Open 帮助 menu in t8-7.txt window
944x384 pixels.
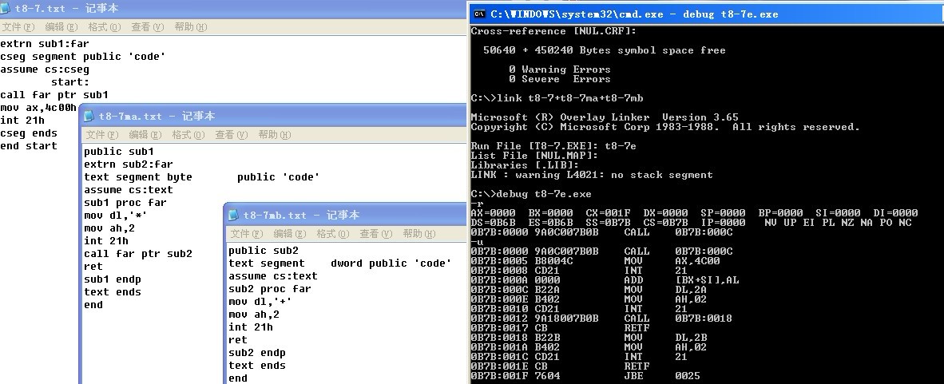coord(190,26)
